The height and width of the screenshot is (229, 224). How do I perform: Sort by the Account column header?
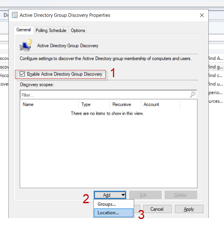(161, 105)
